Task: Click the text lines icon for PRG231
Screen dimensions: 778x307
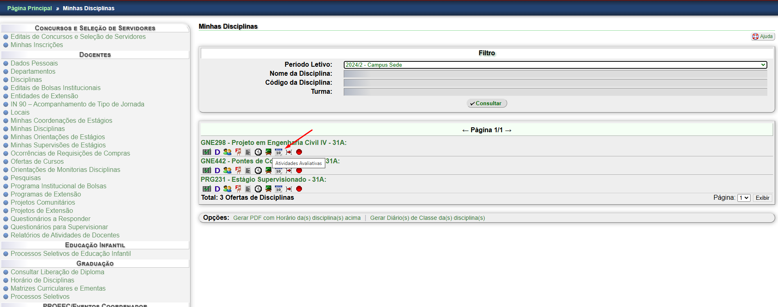Action: [x=248, y=189]
